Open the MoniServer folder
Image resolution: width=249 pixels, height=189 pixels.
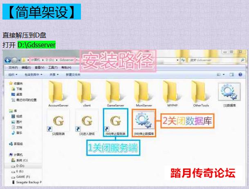(x=144, y=92)
